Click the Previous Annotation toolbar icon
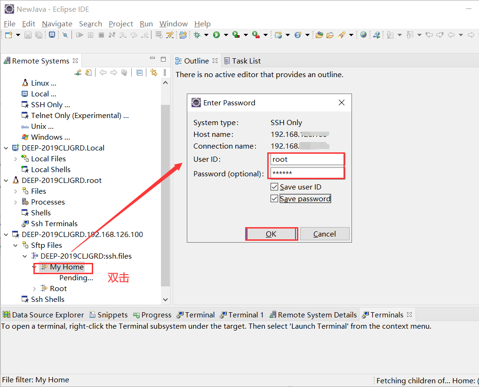This screenshot has width=479, height=387. (x=410, y=35)
